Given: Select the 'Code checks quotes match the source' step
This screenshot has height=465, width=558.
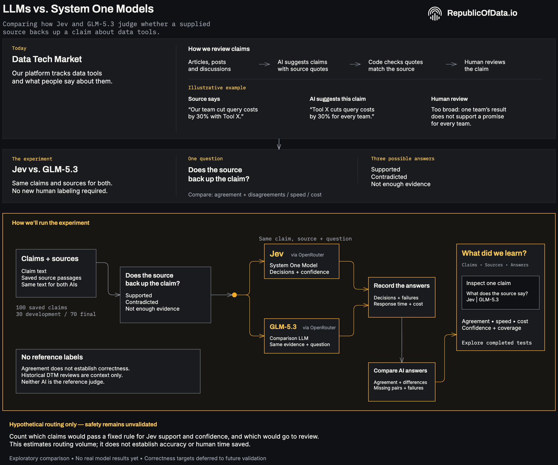Looking at the screenshot, I should click(x=395, y=65).
